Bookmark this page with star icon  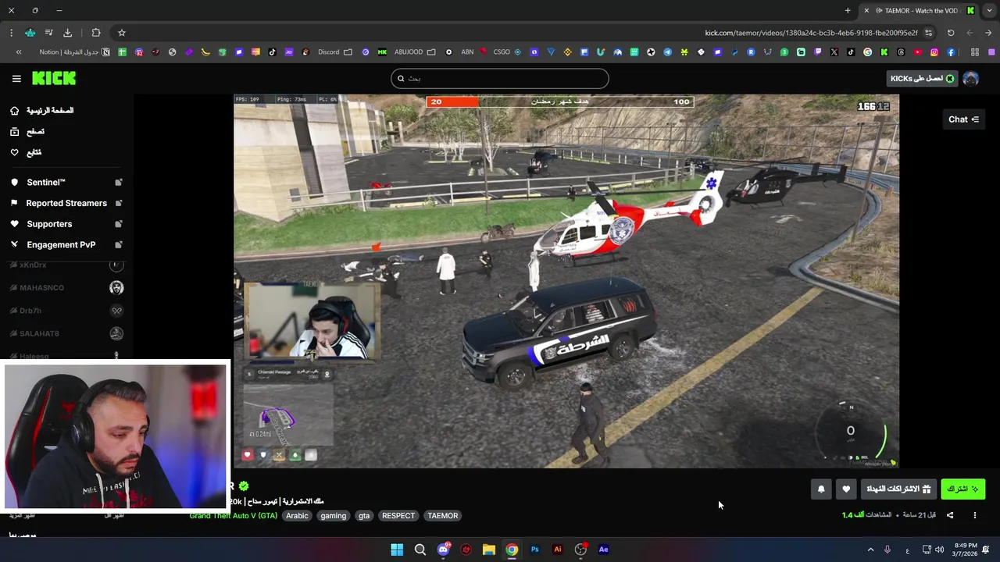click(122, 33)
